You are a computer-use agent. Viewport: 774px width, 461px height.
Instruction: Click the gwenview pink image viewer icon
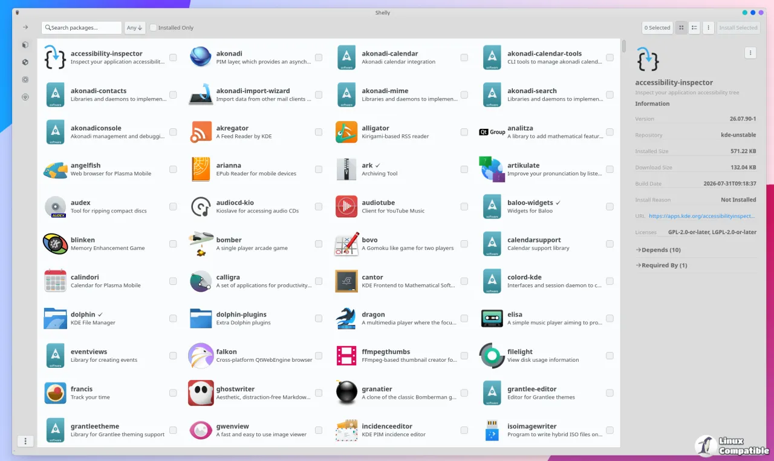(201, 431)
